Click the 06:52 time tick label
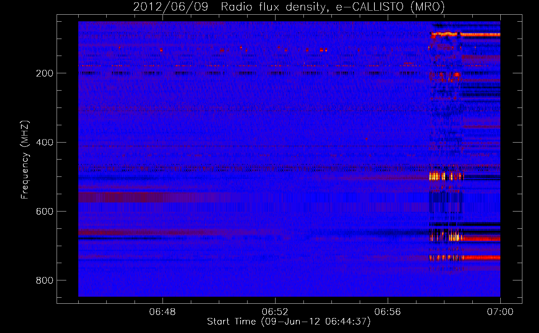Viewport: 539px width, 333px height. [x=275, y=312]
